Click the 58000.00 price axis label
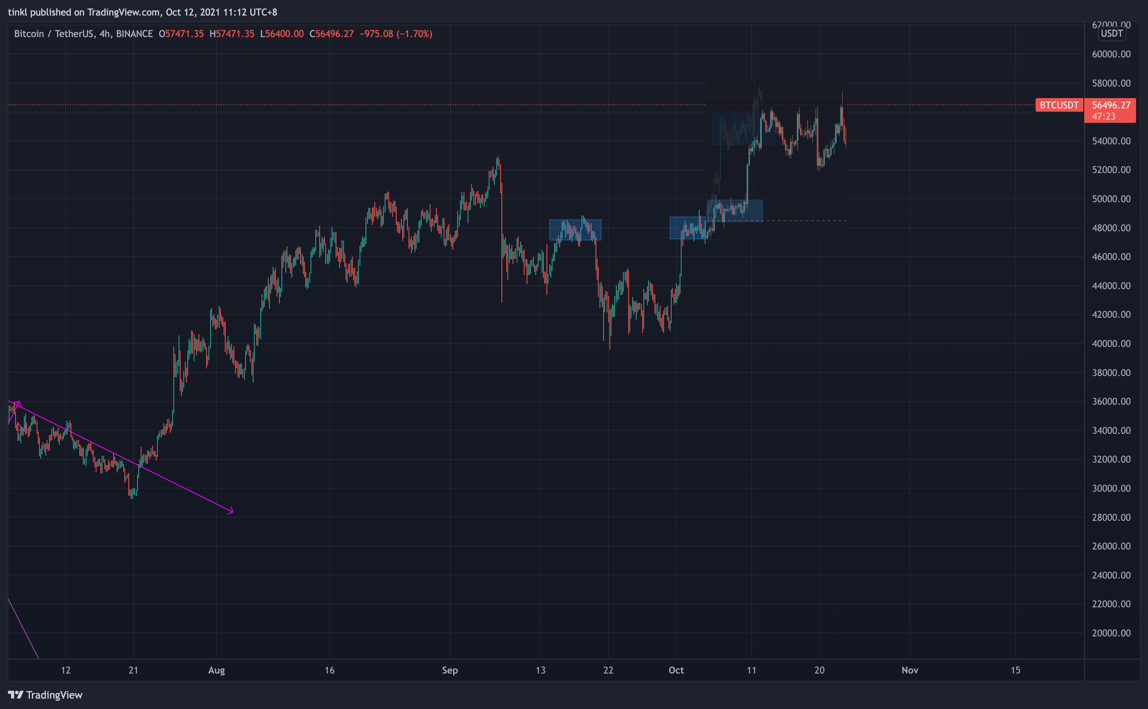This screenshot has height=709, width=1148. point(1111,83)
